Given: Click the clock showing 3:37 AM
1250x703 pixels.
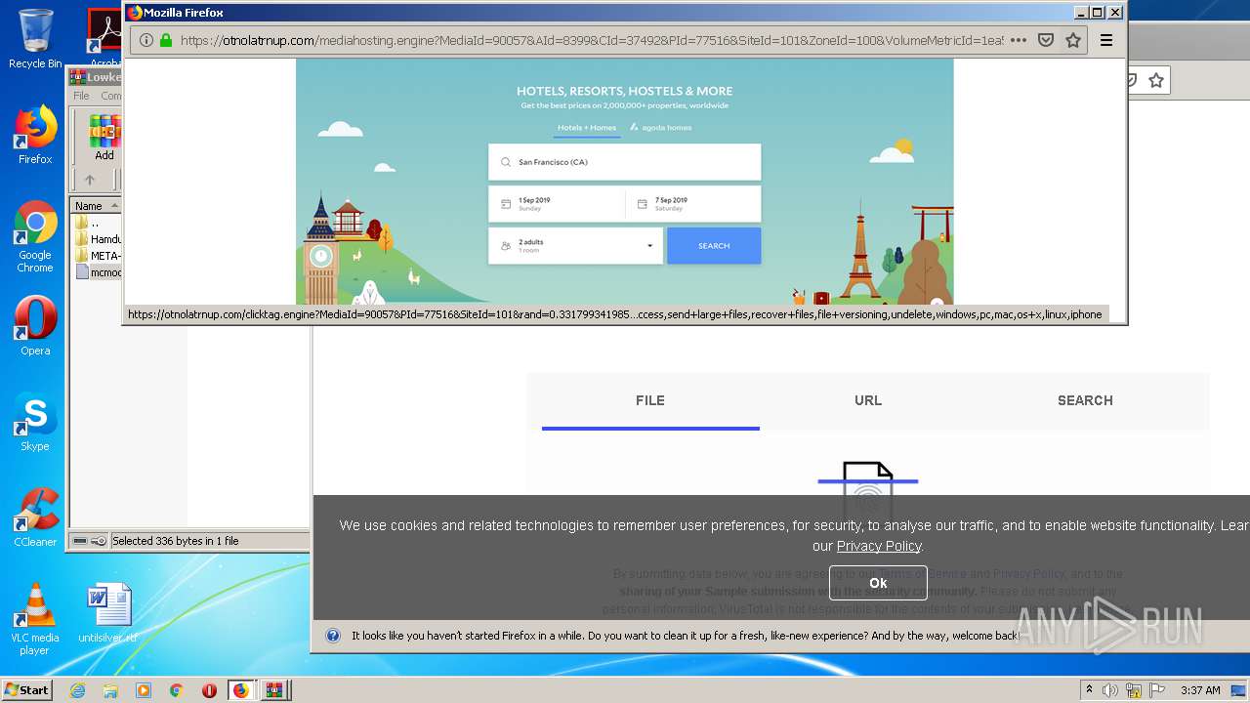Looking at the screenshot, I should [x=1200, y=690].
